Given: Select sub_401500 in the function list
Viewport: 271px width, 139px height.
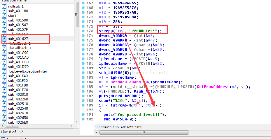Looking at the screenshot, I should [x=18, y=20].
